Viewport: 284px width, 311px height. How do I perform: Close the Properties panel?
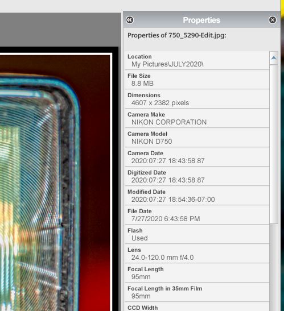coord(273,20)
